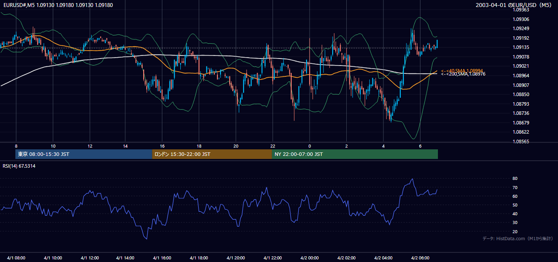The height and width of the screenshot is (262, 558).
Task: Click the 4/2 04:00 bottom time label
Action: [383, 258]
